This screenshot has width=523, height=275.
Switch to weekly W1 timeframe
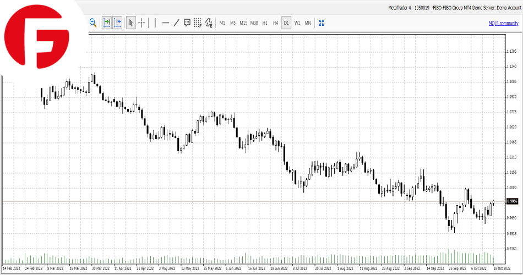click(x=297, y=23)
